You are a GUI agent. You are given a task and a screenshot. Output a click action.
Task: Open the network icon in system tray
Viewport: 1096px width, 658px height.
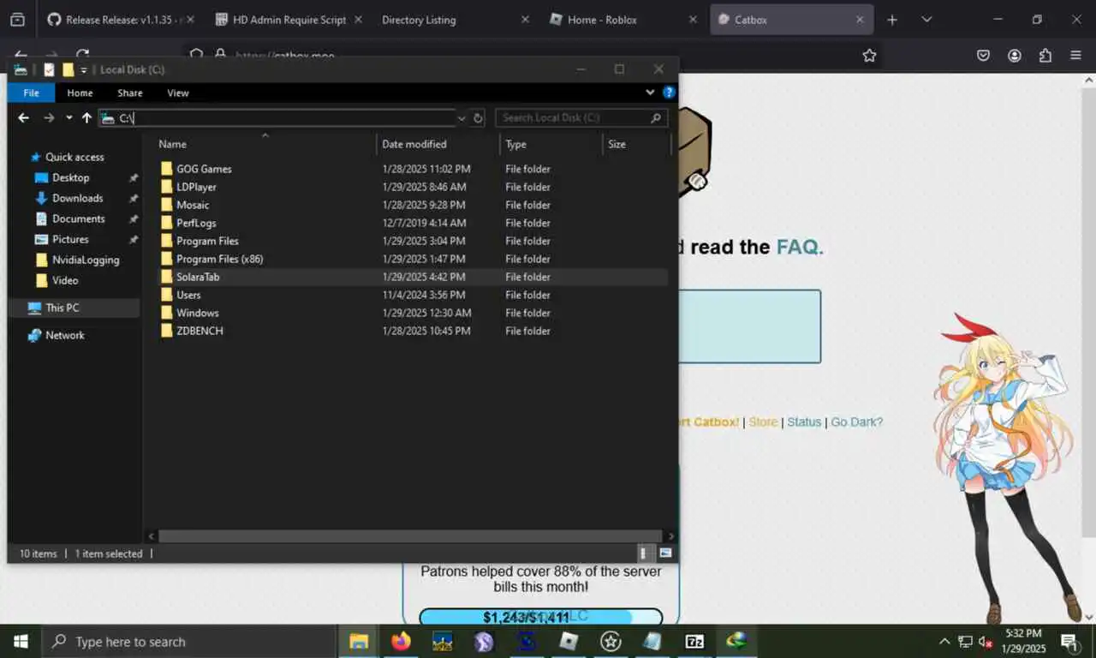tap(965, 641)
